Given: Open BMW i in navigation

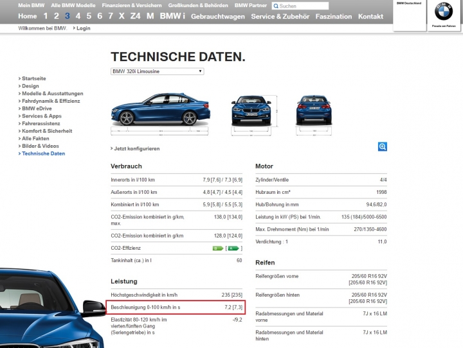Looking at the screenshot, I should pos(172,16).
